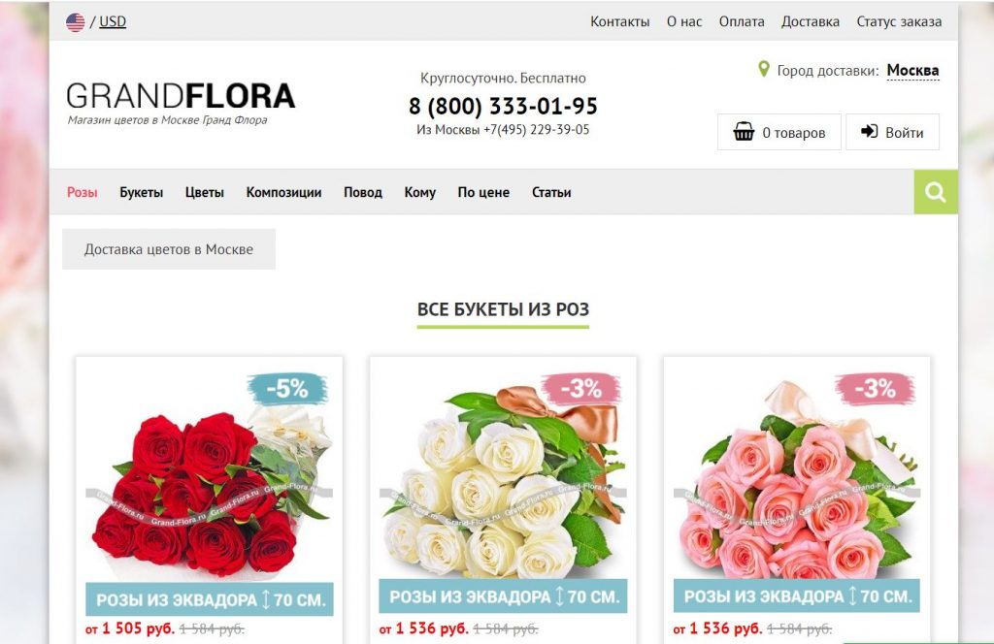Click the login arrow icon

tap(869, 131)
